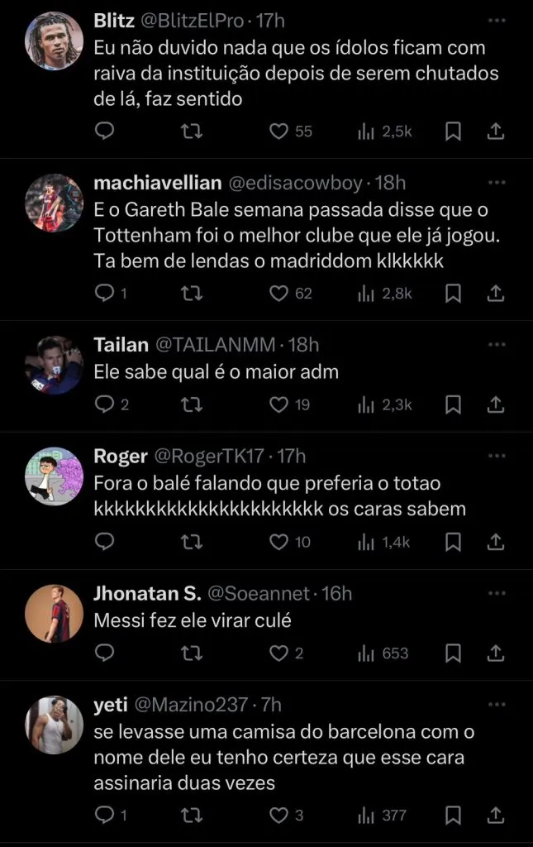Repost Jhonatan S.'s tweet
The width and height of the screenshot is (533, 847).
point(191,653)
